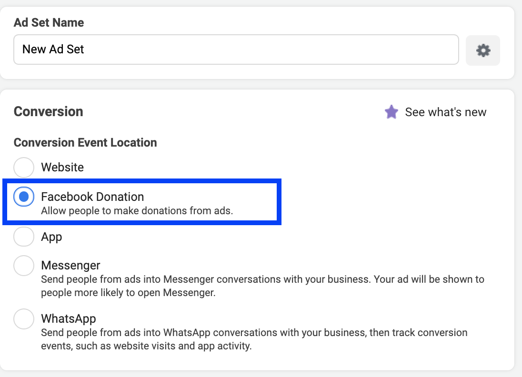Open the ad set name settings gear
522x377 pixels.
pos(483,50)
